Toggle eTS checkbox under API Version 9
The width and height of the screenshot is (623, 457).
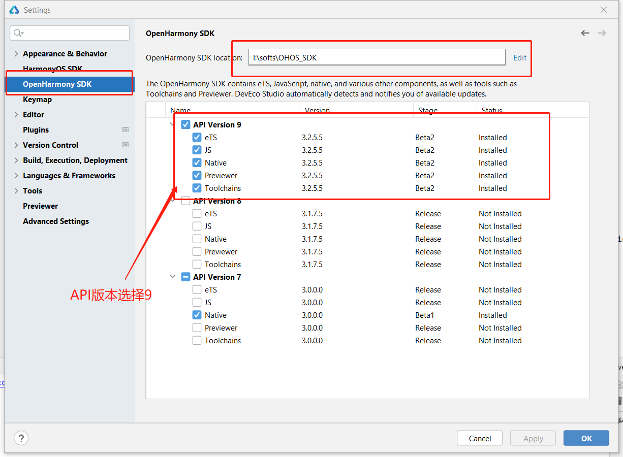197,138
